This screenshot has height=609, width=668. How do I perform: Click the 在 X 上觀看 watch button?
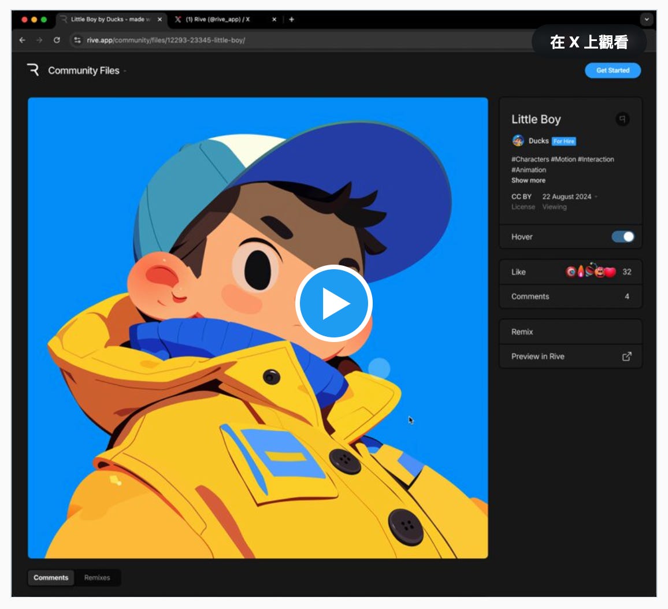(589, 42)
